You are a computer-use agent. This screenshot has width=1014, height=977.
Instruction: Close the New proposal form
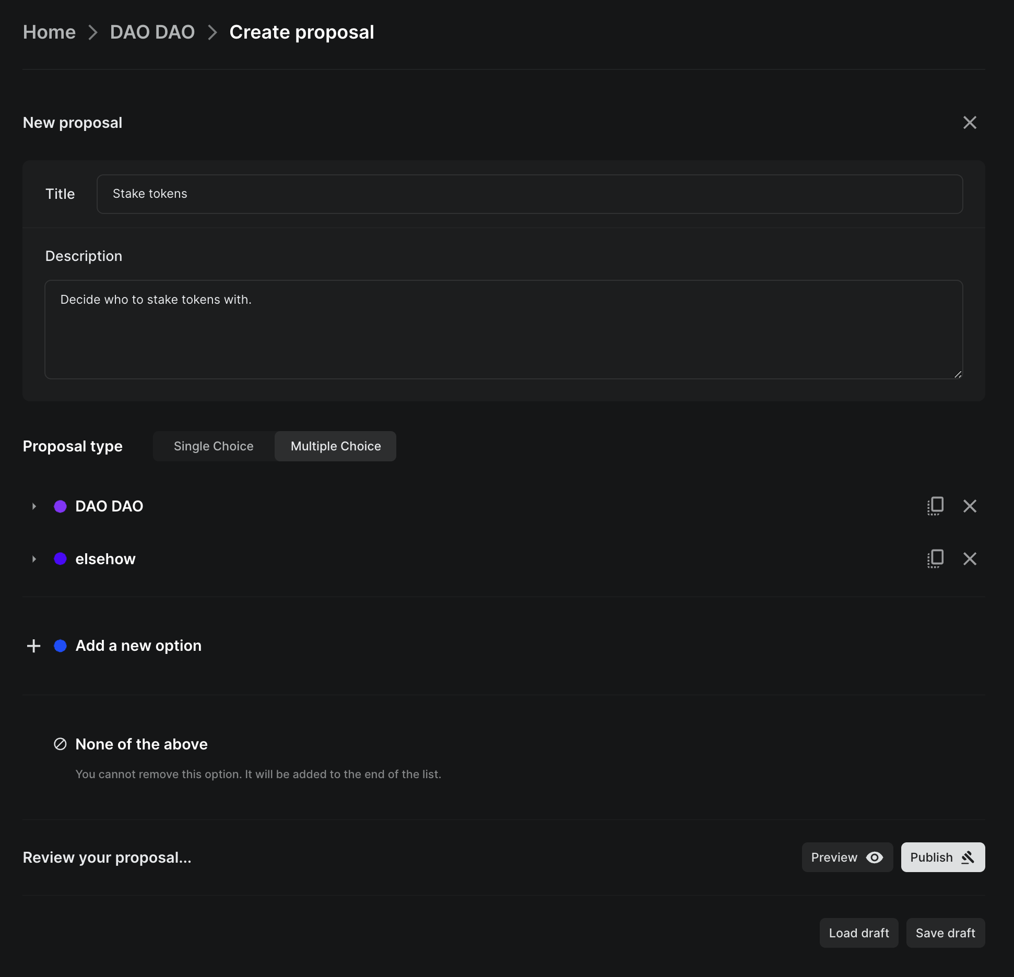(x=970, y=123)
